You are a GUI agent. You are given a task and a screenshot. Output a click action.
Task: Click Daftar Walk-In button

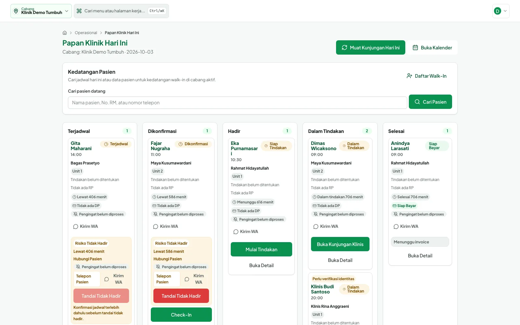tap(426, 76)
